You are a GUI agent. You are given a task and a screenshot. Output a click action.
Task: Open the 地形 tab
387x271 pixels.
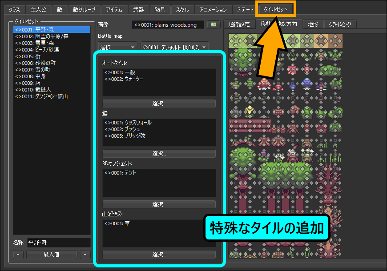tap(313, 24)
